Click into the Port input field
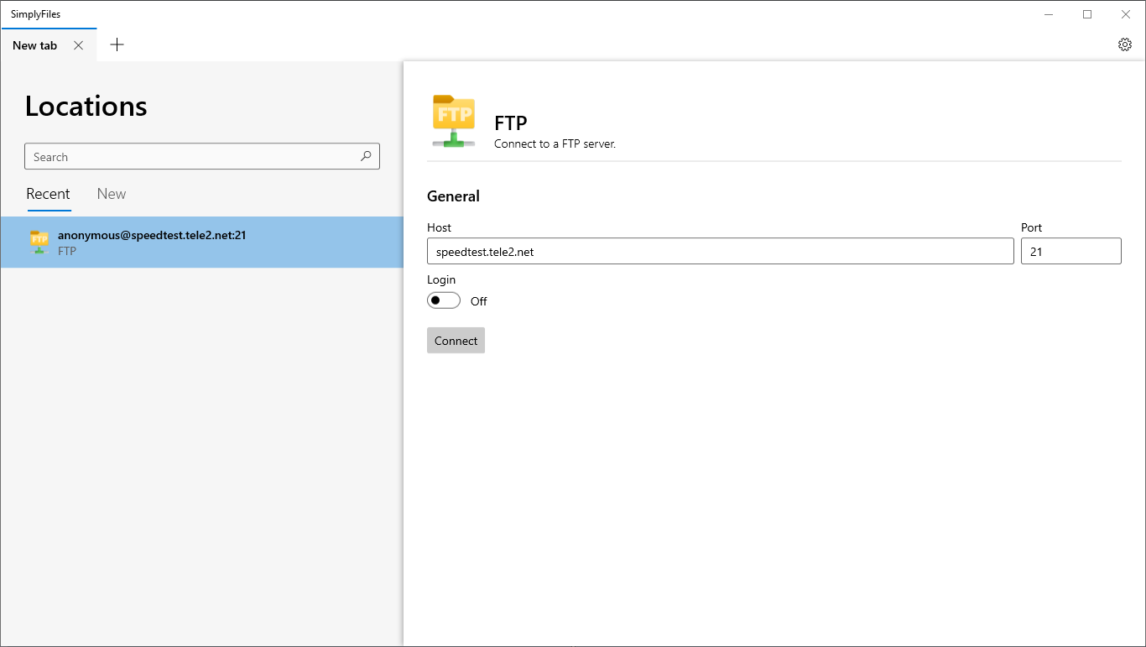1146x647 pixels. point(1070,251)
